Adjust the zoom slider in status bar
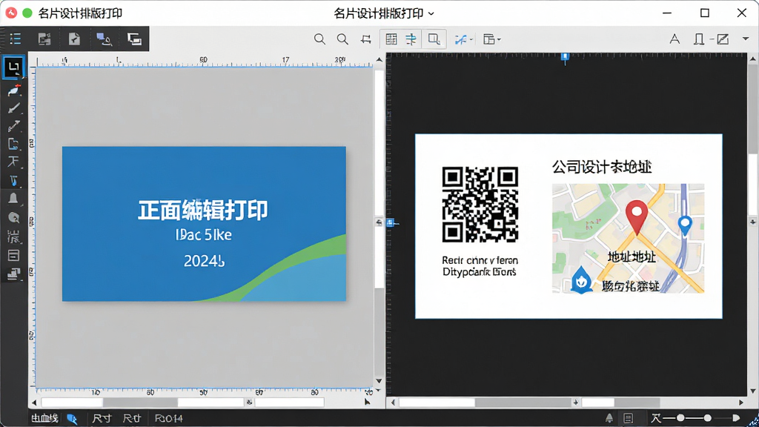Viewport: 759px width, 427px height. pos(695,418)
